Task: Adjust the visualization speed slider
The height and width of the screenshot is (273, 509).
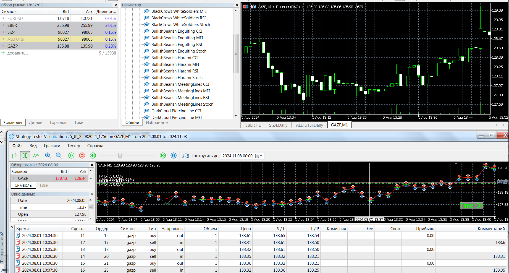Action: (x=120, y=156)
